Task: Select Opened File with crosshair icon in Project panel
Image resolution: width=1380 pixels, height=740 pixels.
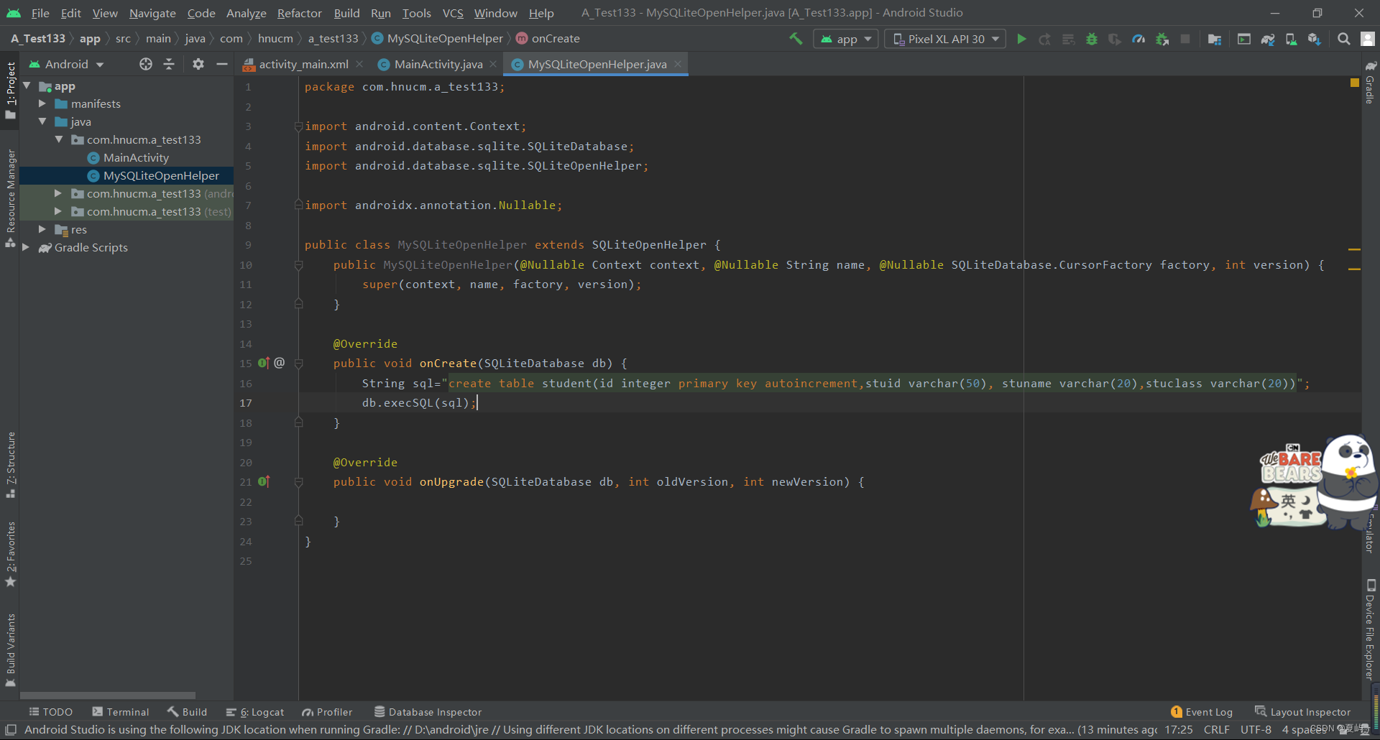Action: pyautogui.click(x=145, y=64)
